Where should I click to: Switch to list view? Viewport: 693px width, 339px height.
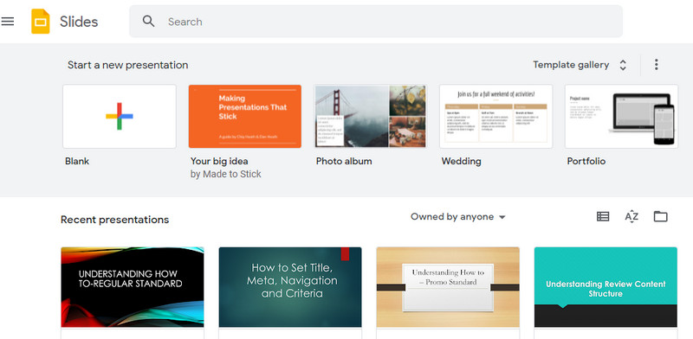[603, 216]
